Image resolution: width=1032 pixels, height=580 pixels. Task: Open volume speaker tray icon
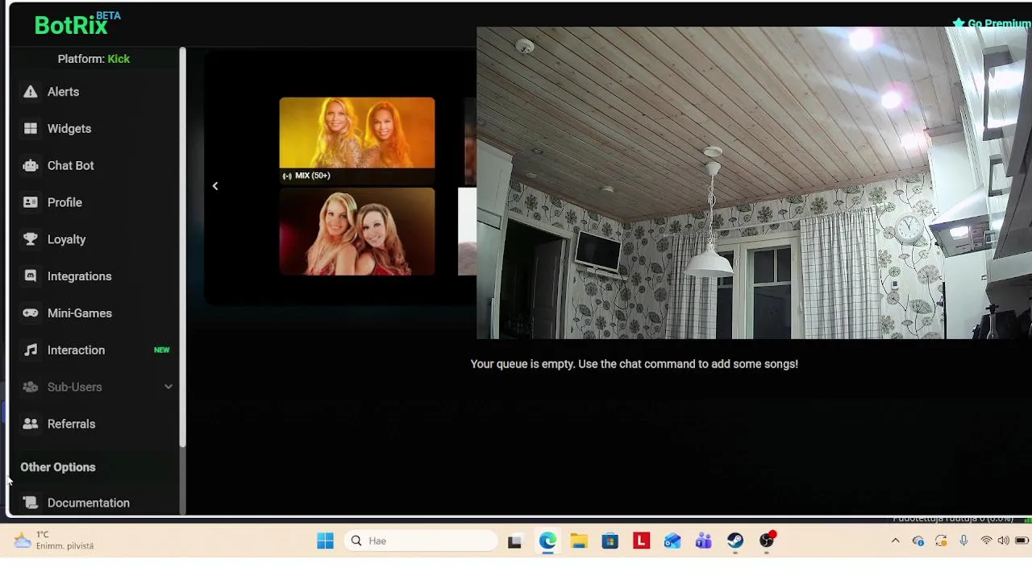(1004, 541)
